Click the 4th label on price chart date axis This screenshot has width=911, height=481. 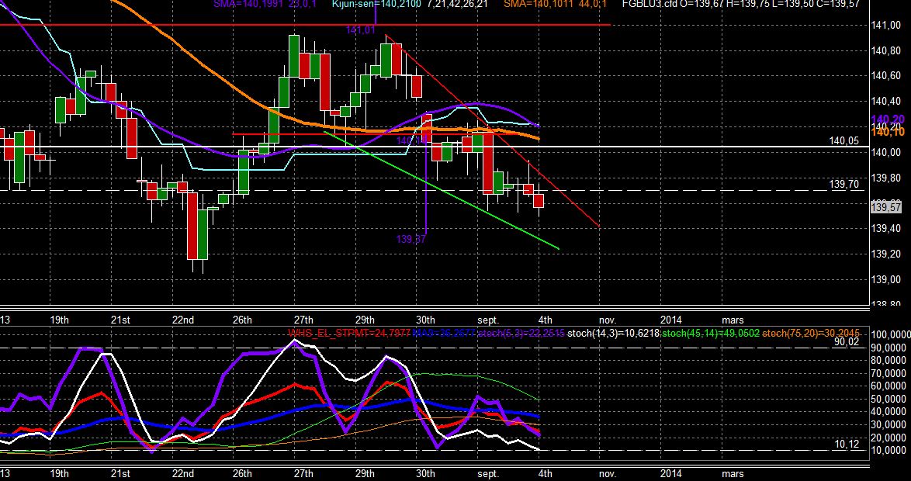(545, 320)
